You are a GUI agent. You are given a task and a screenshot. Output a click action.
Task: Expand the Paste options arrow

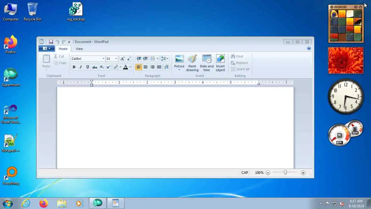click(x=46, y=70)
